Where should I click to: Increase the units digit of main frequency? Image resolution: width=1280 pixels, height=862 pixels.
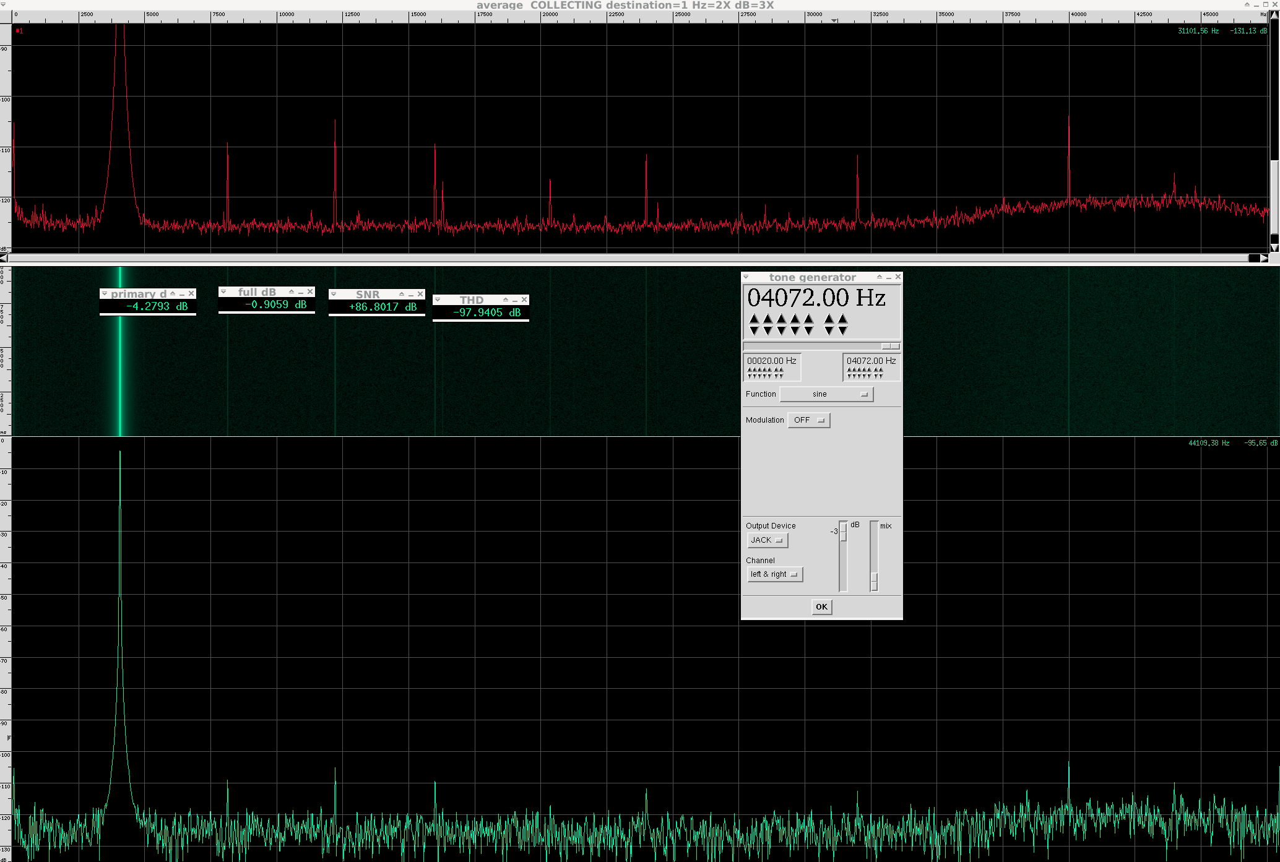tap(808, 319)
